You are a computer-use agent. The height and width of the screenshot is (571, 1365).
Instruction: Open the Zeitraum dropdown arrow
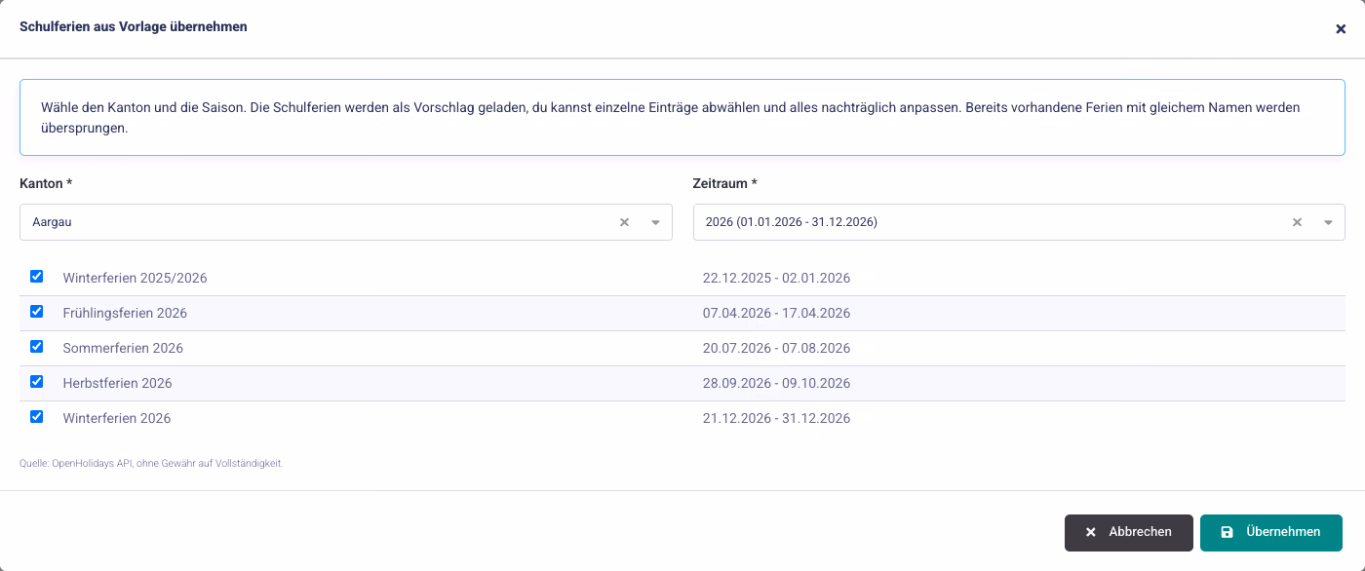1329,222
